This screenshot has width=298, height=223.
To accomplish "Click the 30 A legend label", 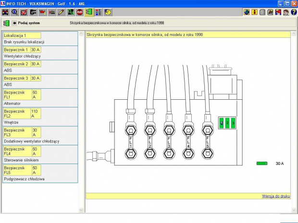I will coord(280,164).
